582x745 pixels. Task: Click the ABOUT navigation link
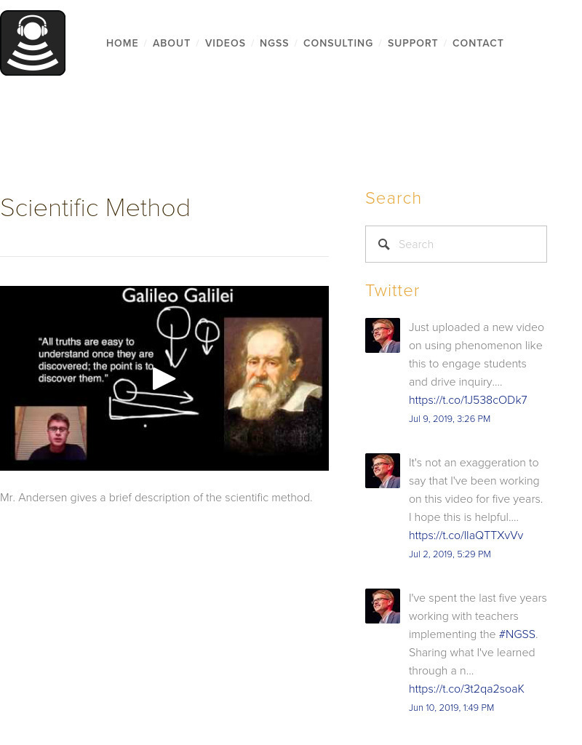(172, 43)
